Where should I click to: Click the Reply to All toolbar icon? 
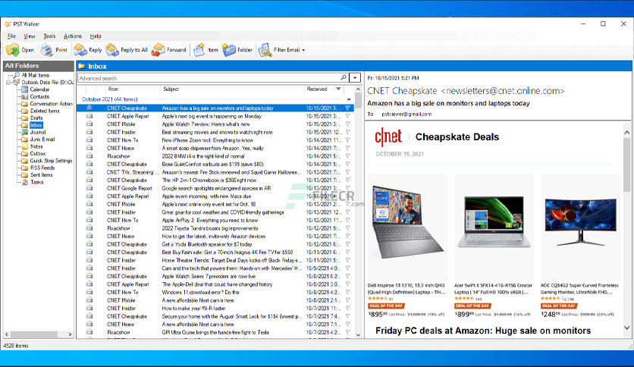click(112, 50)
